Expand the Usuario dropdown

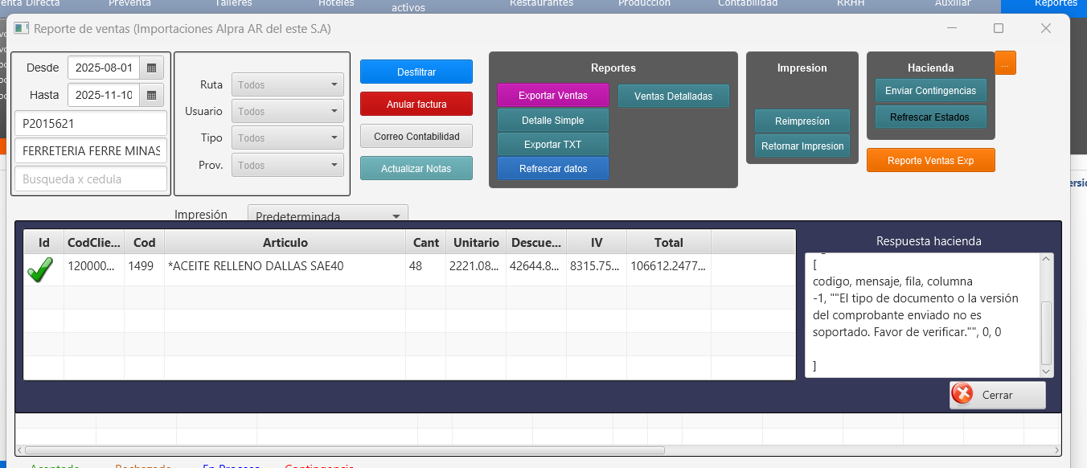coord(288,112)
